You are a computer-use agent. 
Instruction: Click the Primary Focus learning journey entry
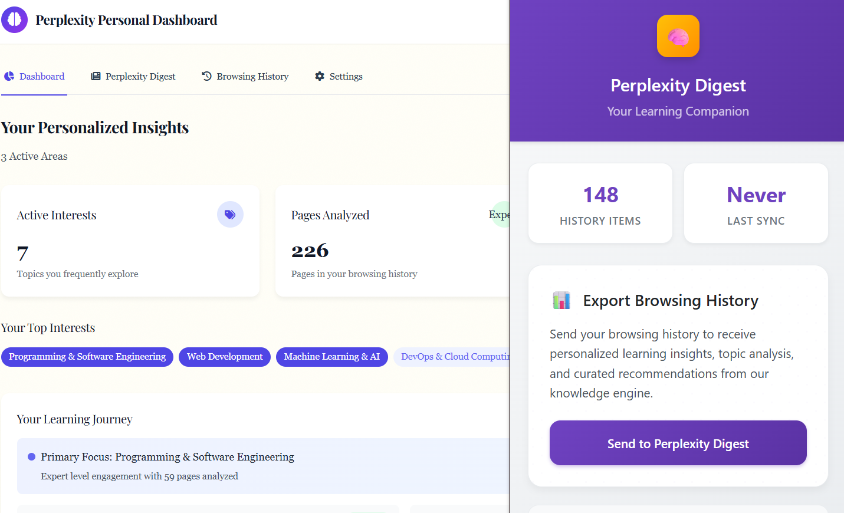[263, 466]
